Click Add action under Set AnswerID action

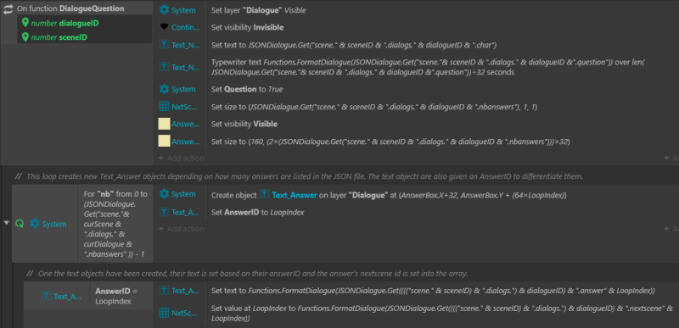[181, 229]
